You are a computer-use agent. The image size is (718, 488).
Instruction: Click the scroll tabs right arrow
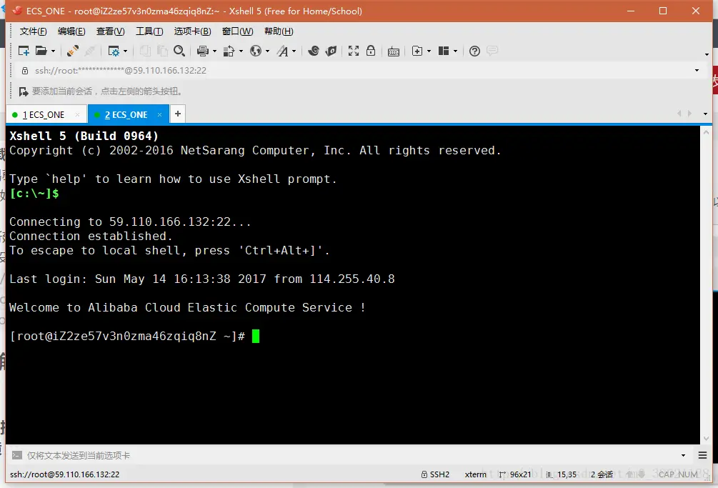point(689,113)
